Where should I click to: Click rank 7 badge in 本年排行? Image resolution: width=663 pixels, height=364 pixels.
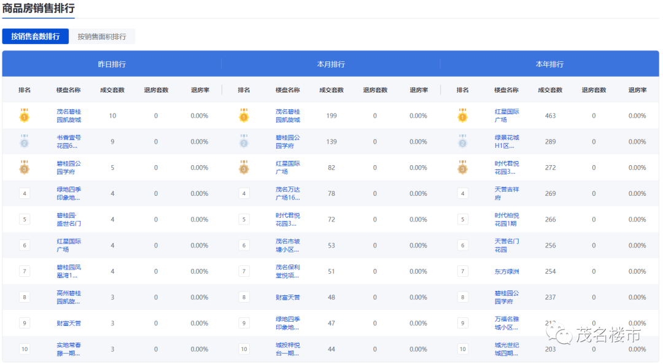click(x=463, y=271)
